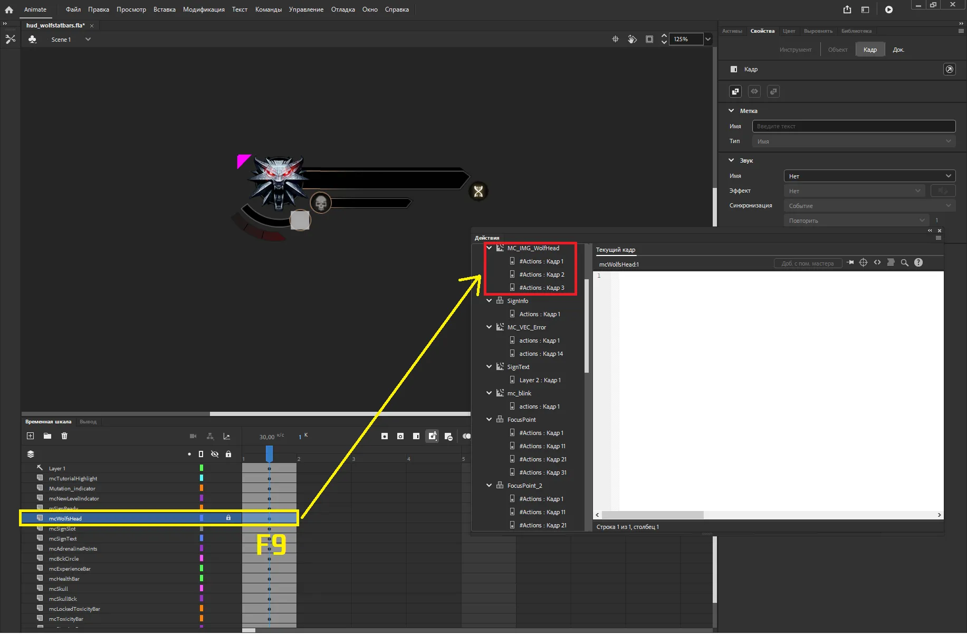Toggle Onion Skin mode in the timeline toolbar
This screenshot has height=634, width=967.
pyautogui.click(x=467, y=437)
